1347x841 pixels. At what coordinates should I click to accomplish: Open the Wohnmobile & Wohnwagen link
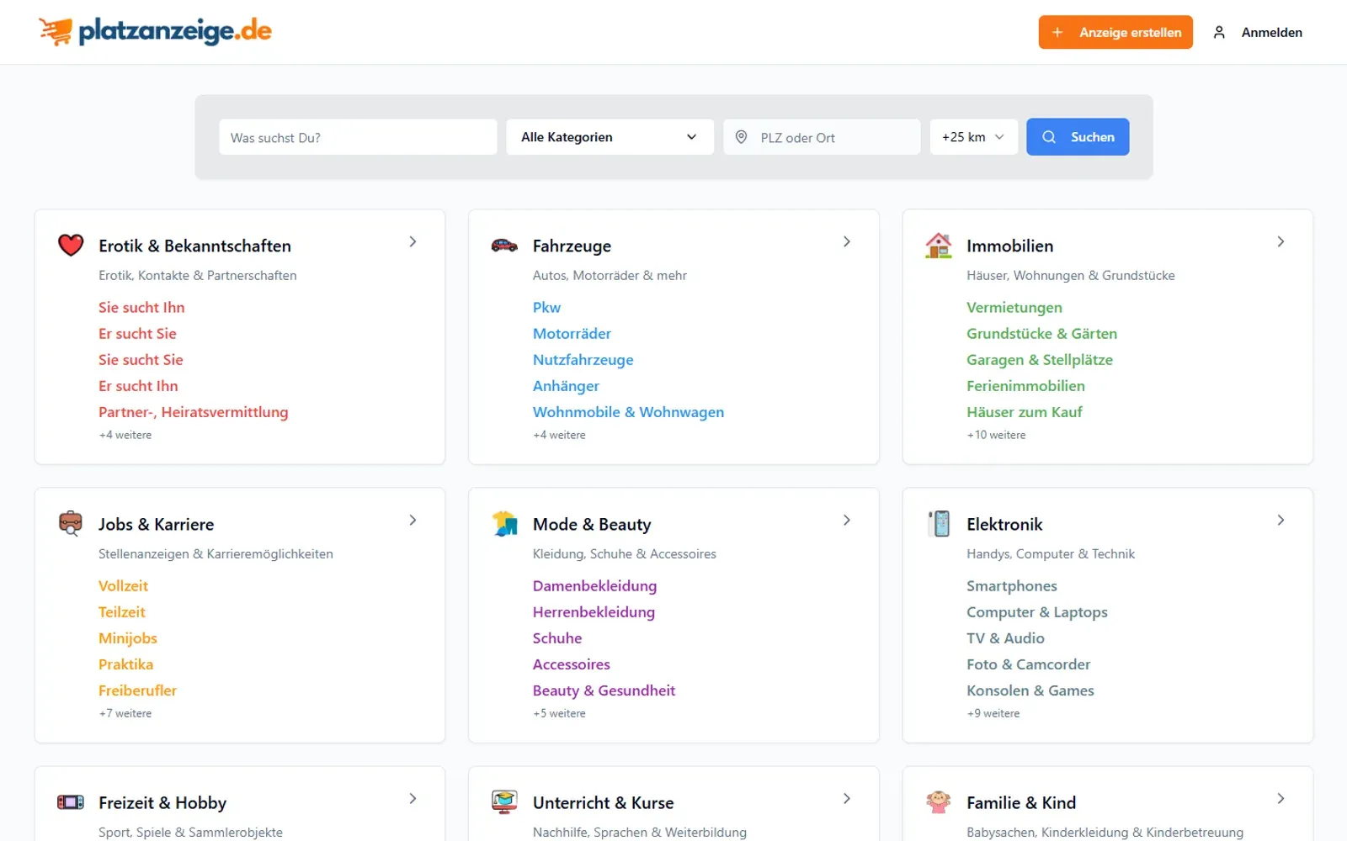click(628, 412)
